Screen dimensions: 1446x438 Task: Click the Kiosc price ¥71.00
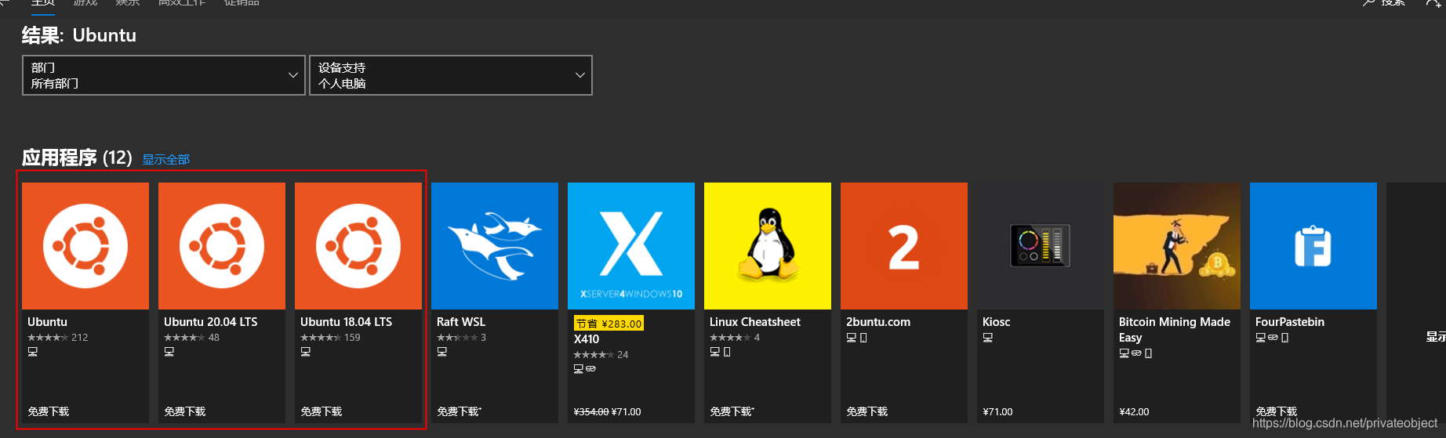pyautogui.click(x=997, y=412)
